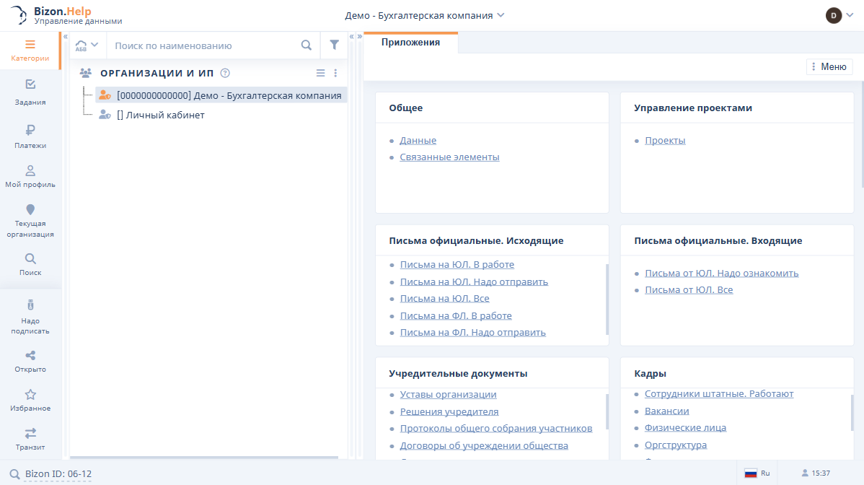Open Решения учредителя link
This screenshot has width=864, height=485.
449,411
